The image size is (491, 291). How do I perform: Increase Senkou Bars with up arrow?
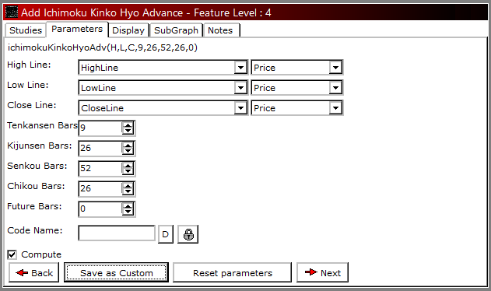coord(128,166)
